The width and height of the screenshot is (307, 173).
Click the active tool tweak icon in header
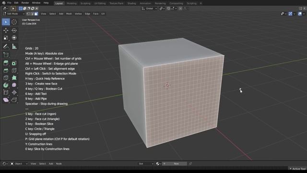pyautogui.click(x=13, y=9)
